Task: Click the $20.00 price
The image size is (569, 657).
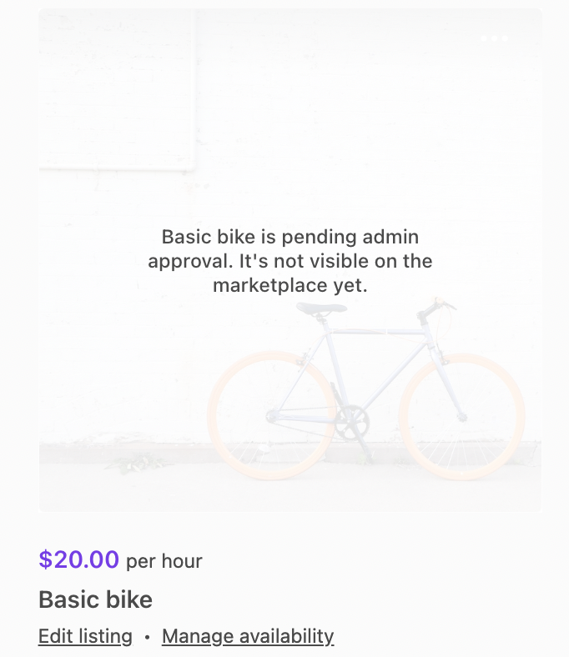Action: tap(78, 559)
